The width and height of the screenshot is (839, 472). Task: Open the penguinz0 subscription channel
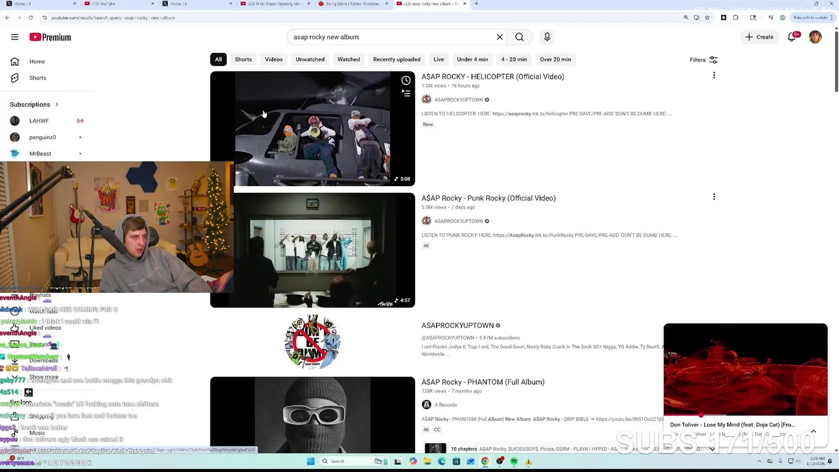[43, 137]
